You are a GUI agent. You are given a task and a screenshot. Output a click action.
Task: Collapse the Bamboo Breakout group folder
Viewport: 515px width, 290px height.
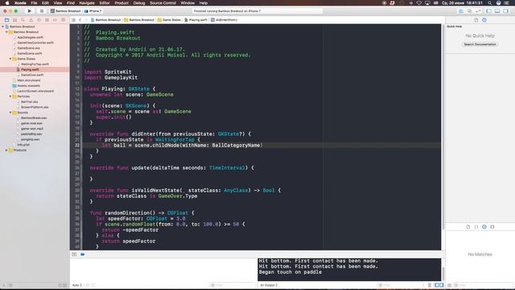tap(6, 32)
